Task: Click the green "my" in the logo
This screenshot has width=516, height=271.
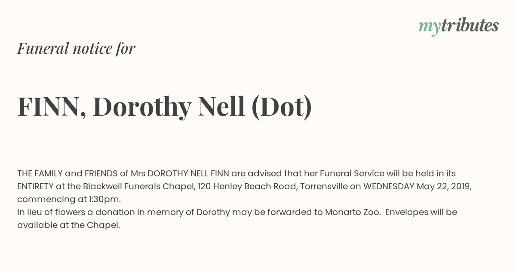Action: pos(429,28)
